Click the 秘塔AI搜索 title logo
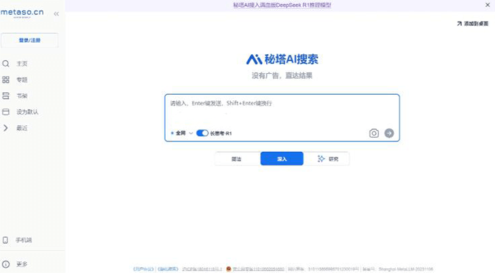The height and width of the screenshot is (273, 495). (282, 59)
